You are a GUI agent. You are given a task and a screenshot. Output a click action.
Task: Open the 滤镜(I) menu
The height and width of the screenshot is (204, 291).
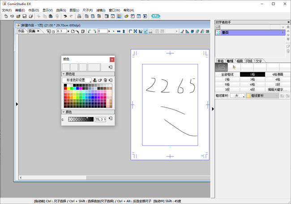point(101,10)
